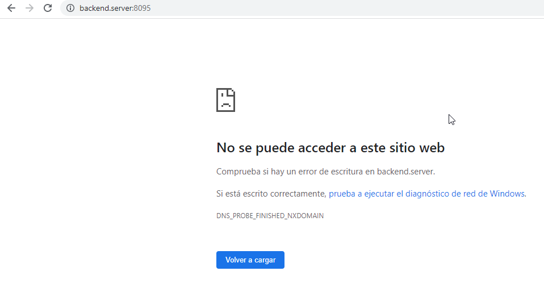Reload the page using the toolbar refresh icon
The image size is (544, 296).
click(48, 8)
